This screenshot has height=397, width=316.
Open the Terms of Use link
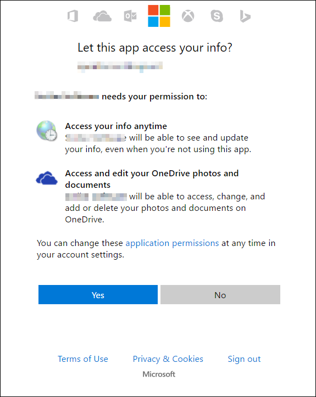coord(83,359)
